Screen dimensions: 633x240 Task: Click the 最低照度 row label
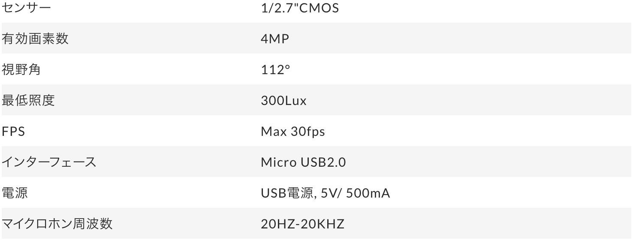click(28, 100)
